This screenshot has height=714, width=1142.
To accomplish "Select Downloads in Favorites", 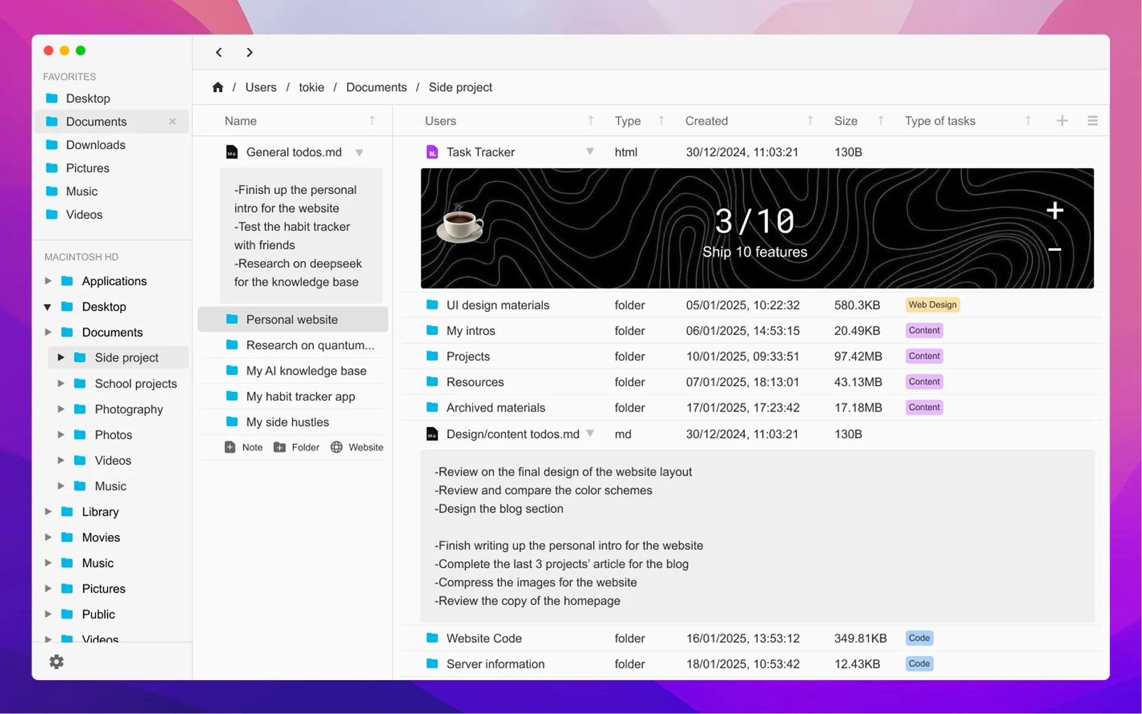I will pos(96,144).
